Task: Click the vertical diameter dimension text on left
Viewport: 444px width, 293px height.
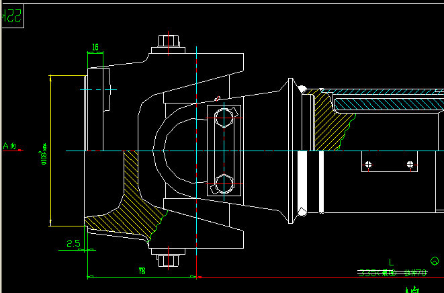Action: [x=44, y=151]
